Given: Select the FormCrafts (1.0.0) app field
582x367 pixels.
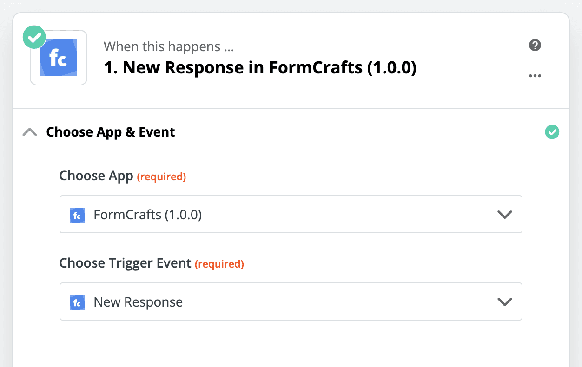Looking at the screenshot, I should (x=291, y=214).
